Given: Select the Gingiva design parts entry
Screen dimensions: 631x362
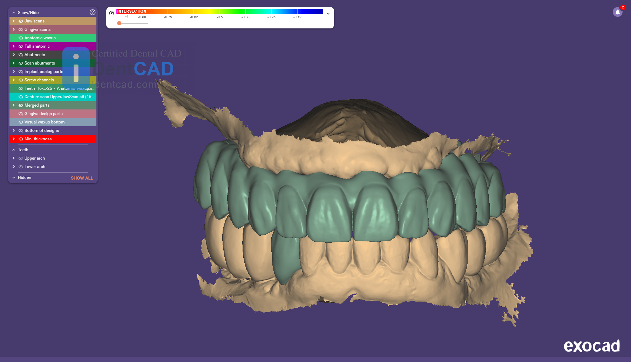Looking at the screenshot, I should point(43,114).
